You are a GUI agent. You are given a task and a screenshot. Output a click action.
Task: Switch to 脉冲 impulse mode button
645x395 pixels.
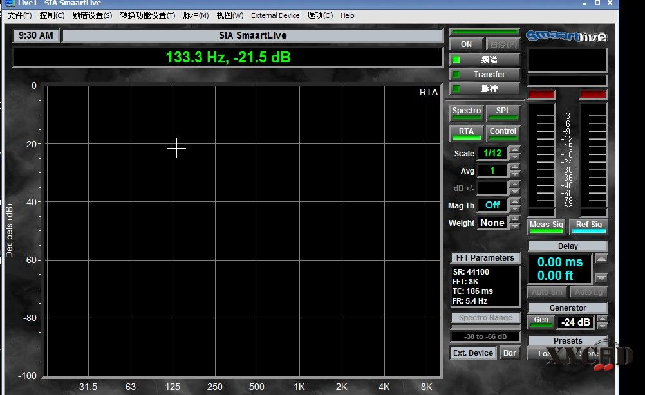click(485, 88)
